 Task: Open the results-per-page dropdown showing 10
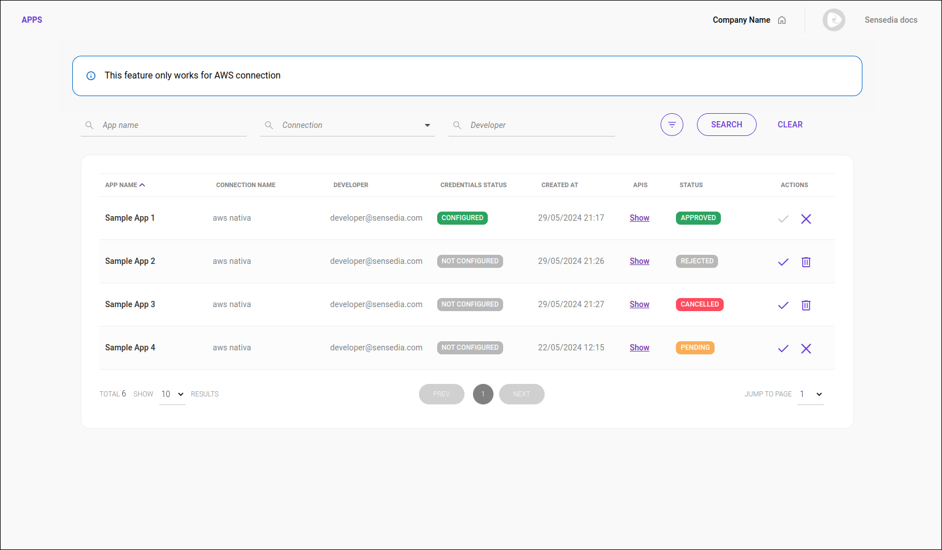[x=171, y=394]
